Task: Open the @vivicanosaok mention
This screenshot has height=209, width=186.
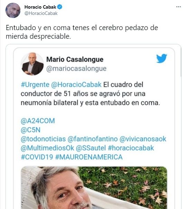Action: pos(143,139)
